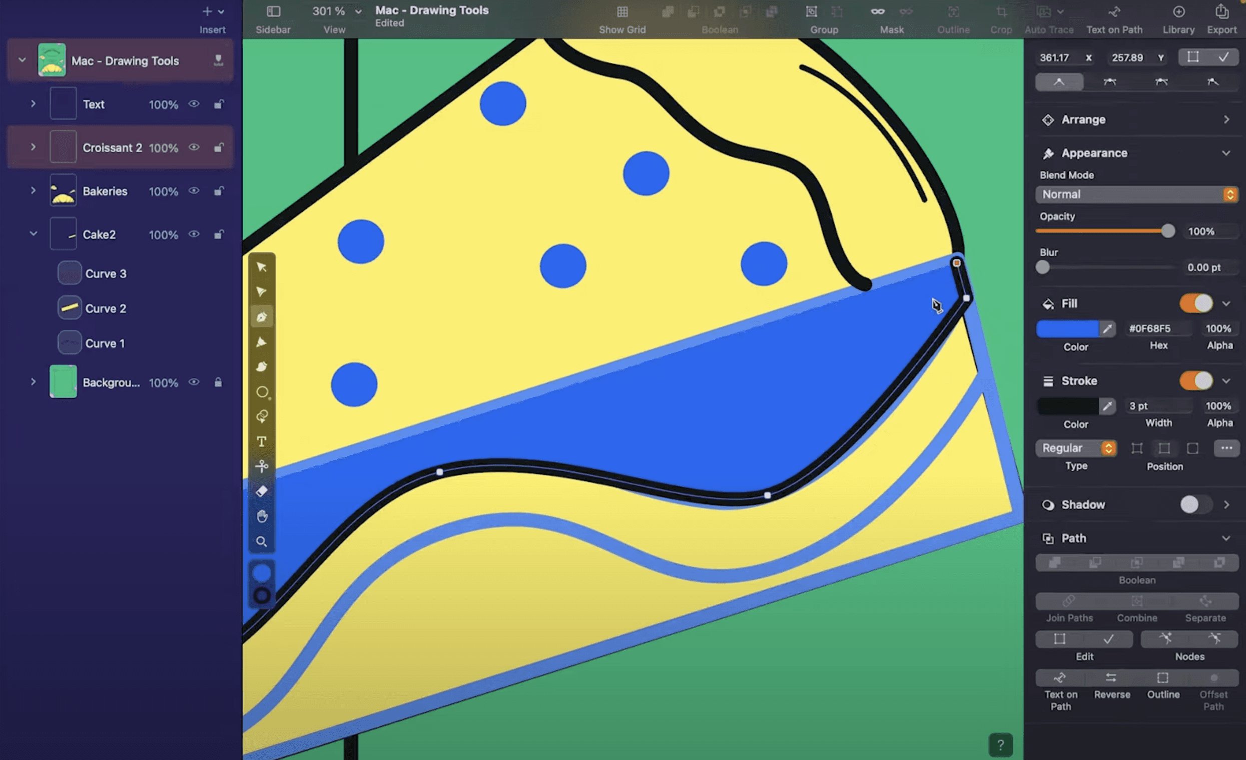Toggle the Sidebar icon in top toolbar

tap(273, 11)
